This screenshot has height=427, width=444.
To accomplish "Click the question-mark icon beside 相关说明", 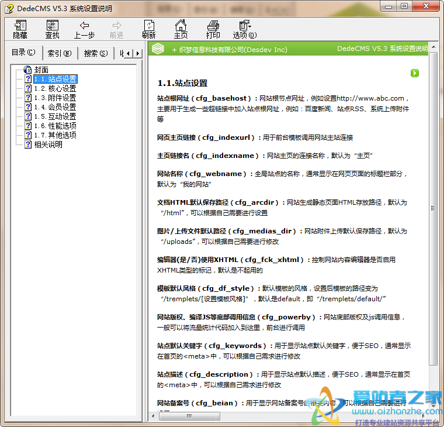I will coord(28,144).
